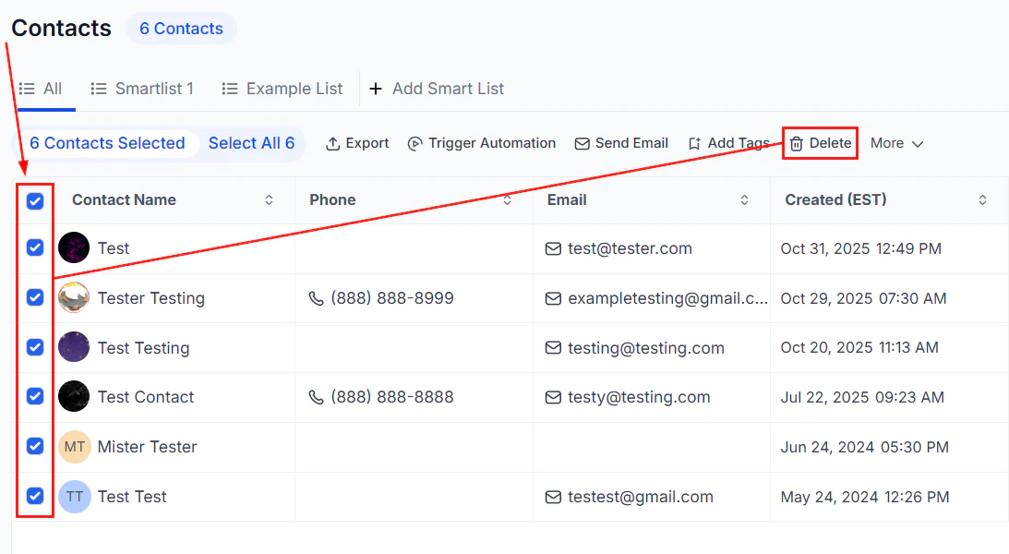This screenshot has height=554, width=1009.
Task: Sort by Phone column arrows
Action: (x=507, y=200)
